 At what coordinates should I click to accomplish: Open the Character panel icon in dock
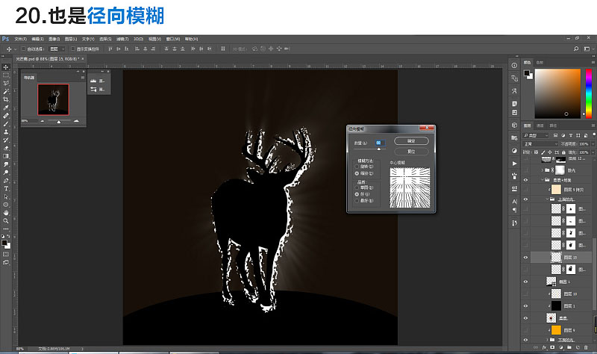click(514, 202)
